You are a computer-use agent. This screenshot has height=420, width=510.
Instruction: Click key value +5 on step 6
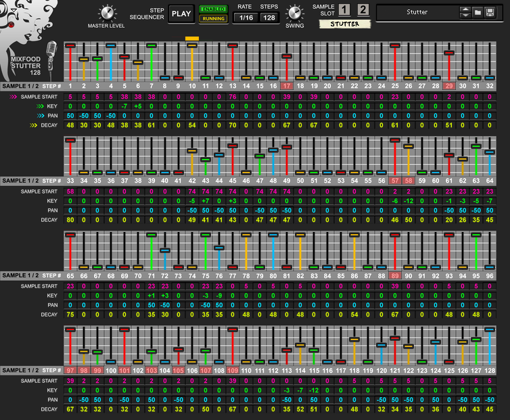tap(138, 106)
